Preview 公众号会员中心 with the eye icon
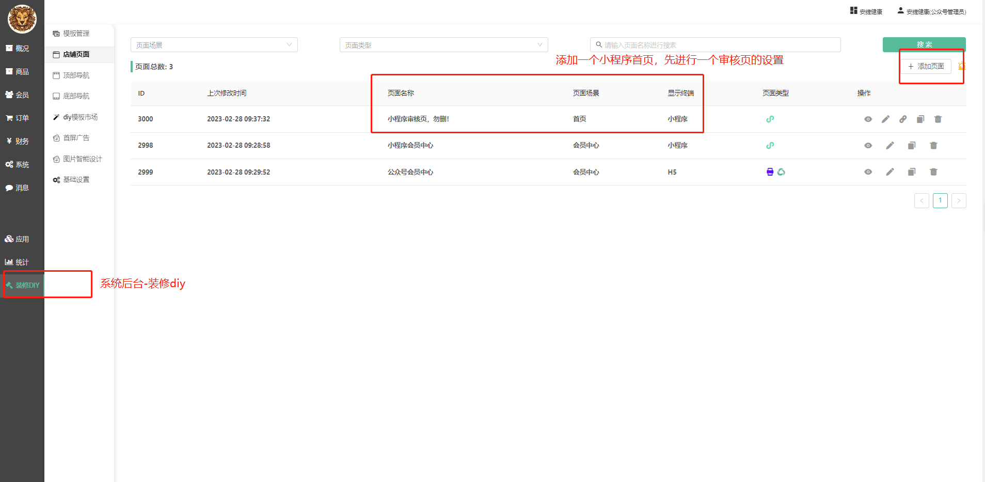 click(868, 172)
